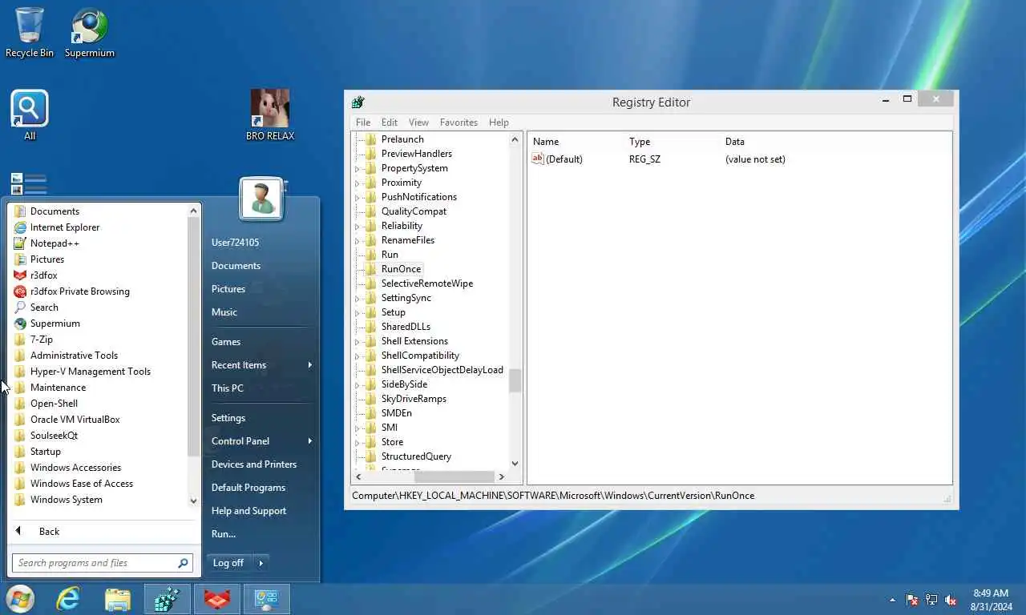The height and width of the screenshot is (615, 1026).
Task: Open the Favorites menu in Registry Editor
Action: 458,123
